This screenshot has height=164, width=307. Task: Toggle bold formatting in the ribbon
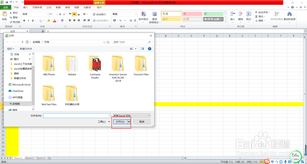[x=24, y=20]
